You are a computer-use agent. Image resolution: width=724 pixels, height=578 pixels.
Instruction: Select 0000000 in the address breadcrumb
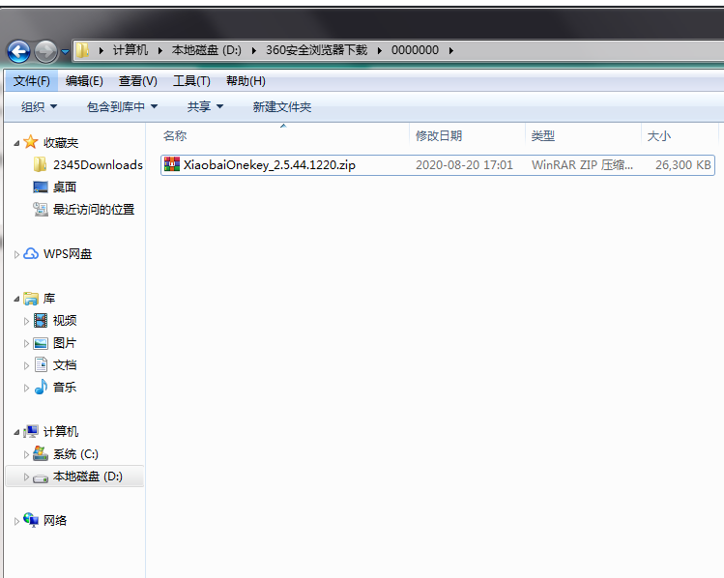click(x=415, y=50)
